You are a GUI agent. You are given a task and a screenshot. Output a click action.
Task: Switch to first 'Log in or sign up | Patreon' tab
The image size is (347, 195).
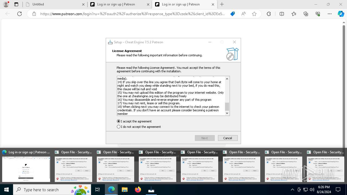click(120, 4)
